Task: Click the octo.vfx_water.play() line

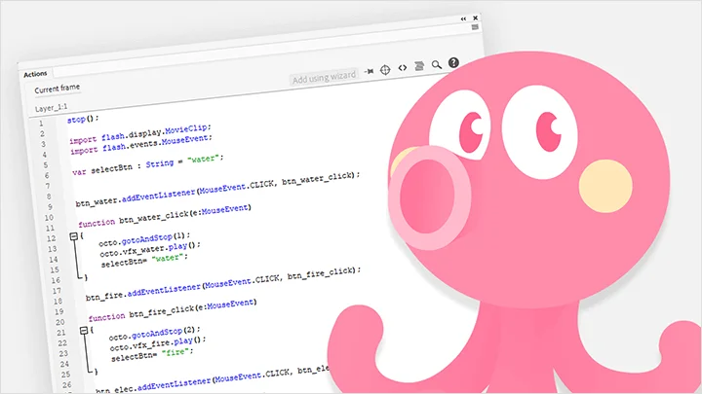Action: (150, 249)
